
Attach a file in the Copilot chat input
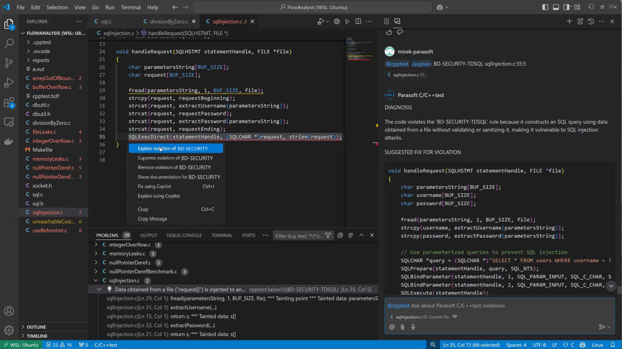(x=402, y=327)
